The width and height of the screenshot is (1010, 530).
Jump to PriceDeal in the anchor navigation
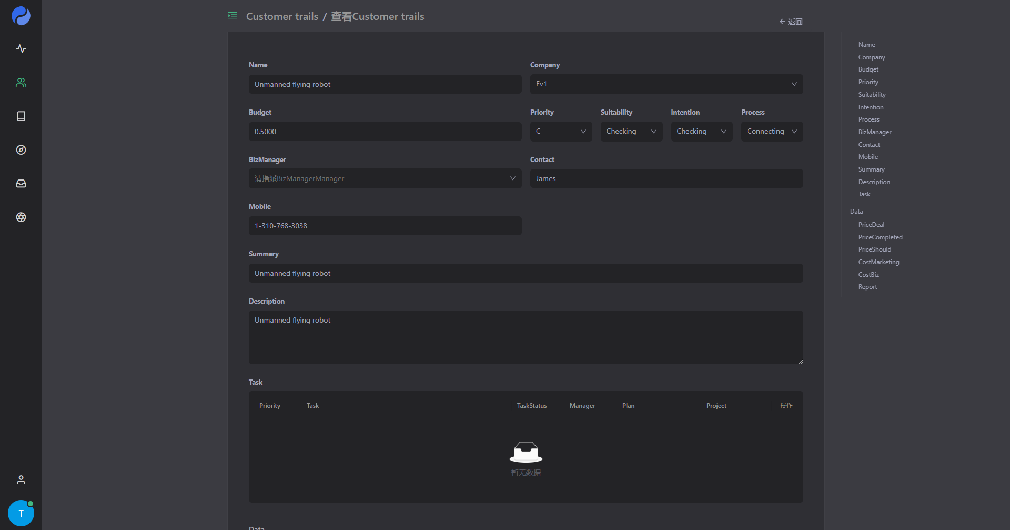tap(871, 225)
